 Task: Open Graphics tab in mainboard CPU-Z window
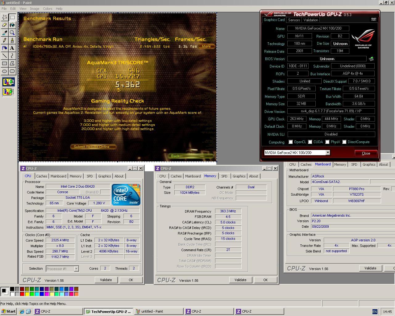point(369,164)
